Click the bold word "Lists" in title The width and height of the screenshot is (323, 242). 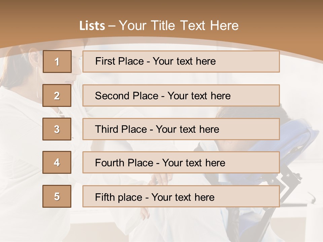92,26
